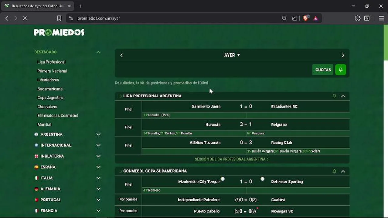Image resolution: width=388 pixels, height=218 pixels.
Task: Expand the Italia section chevron
Action: [98, 178]
